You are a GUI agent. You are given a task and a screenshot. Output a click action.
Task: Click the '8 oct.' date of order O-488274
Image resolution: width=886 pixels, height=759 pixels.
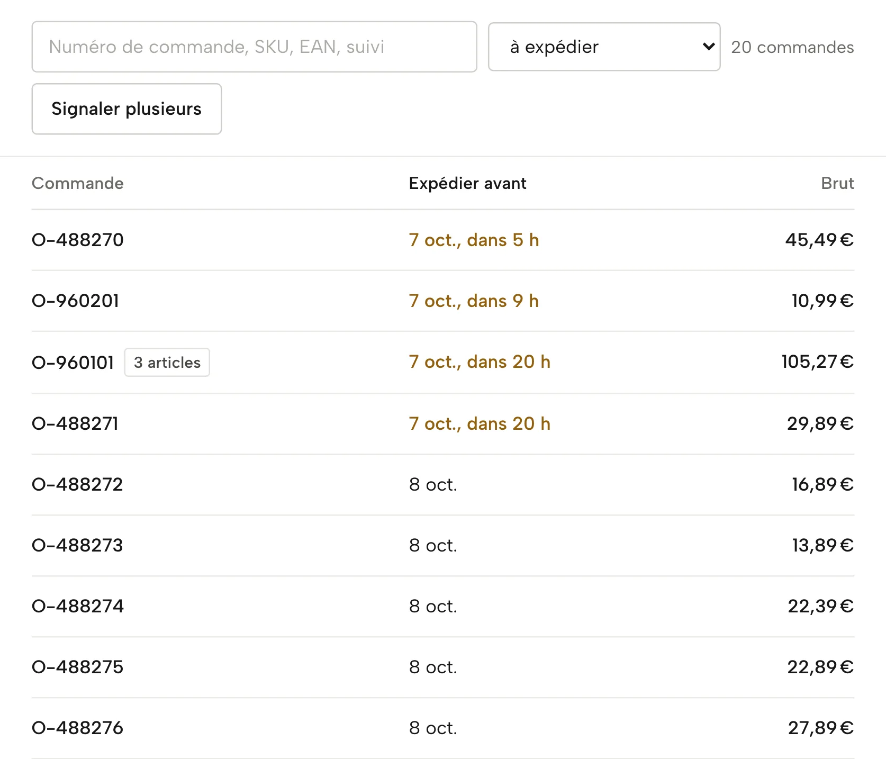(433, 606)
